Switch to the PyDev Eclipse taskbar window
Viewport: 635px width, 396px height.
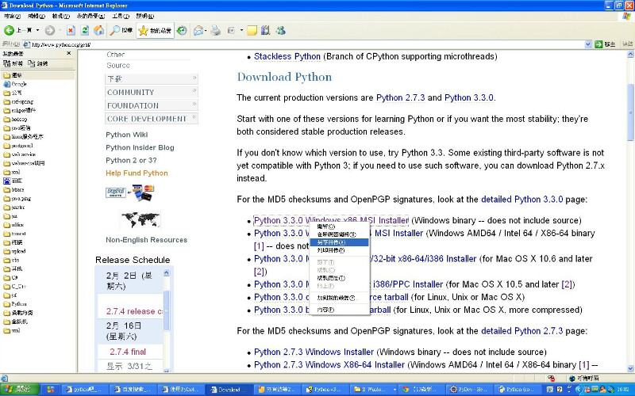tap(471, 390)
